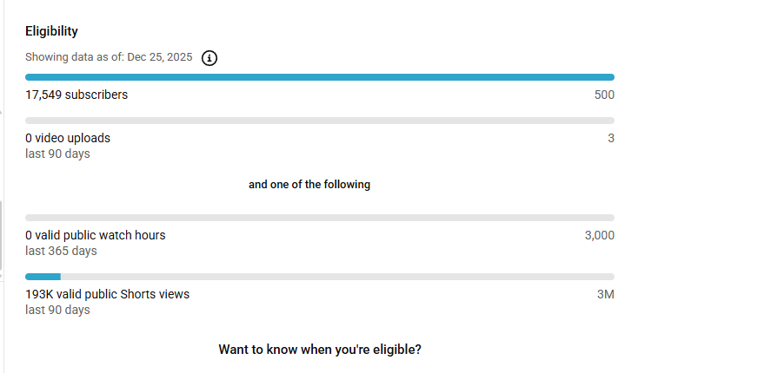The width and height of the screenshot is (771, 373).
Task: Select the '0 video uploads' label
Action: click(x=68, y=138)
